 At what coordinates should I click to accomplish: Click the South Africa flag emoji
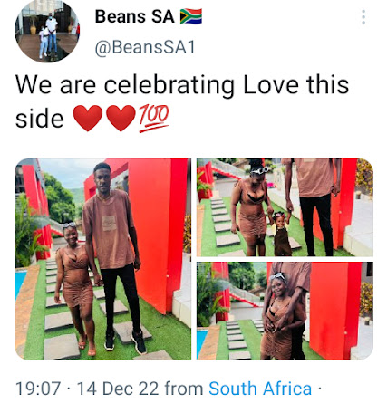(x=191, y=16)
